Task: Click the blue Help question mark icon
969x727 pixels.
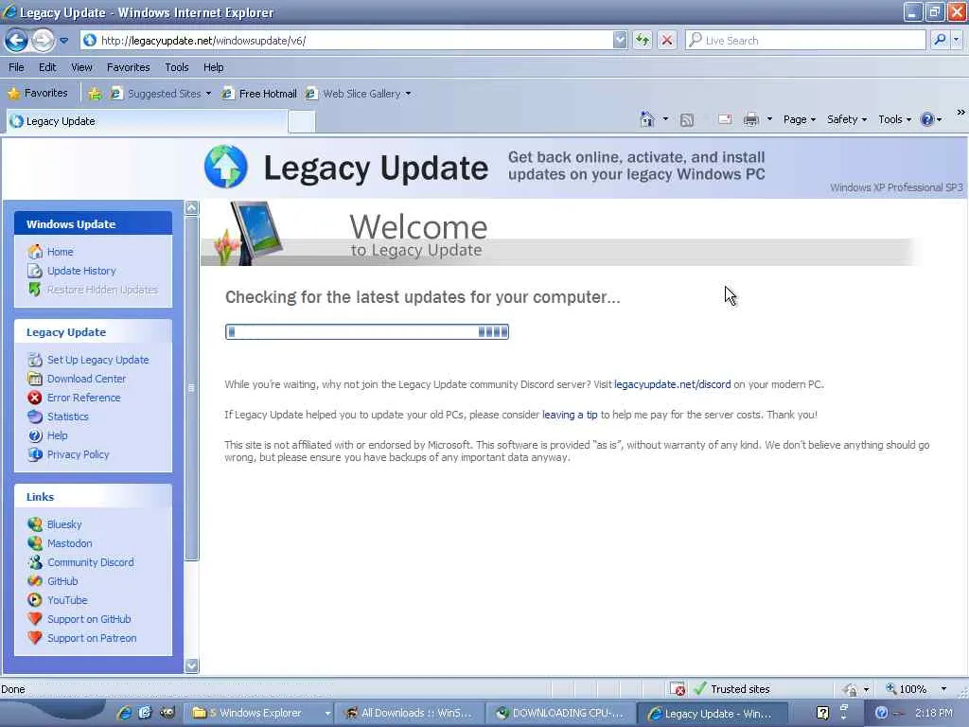Action: pyautogui.click(x=927, y=119)
